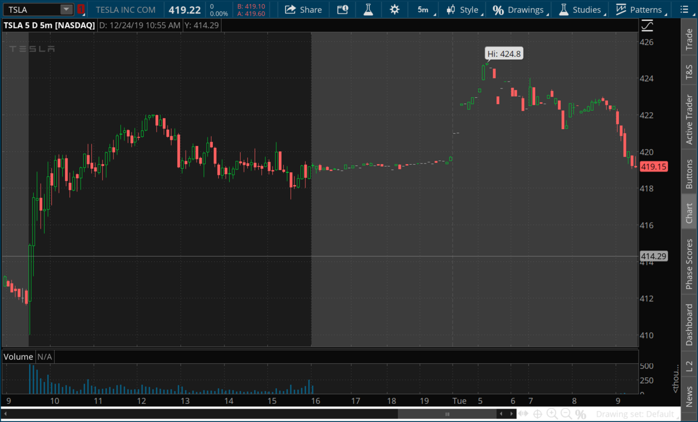This screenshot has height=422, width=698.
Task: Click the percent icon in bottom bar
Action: pyautogui.click(x=581, y=414)
